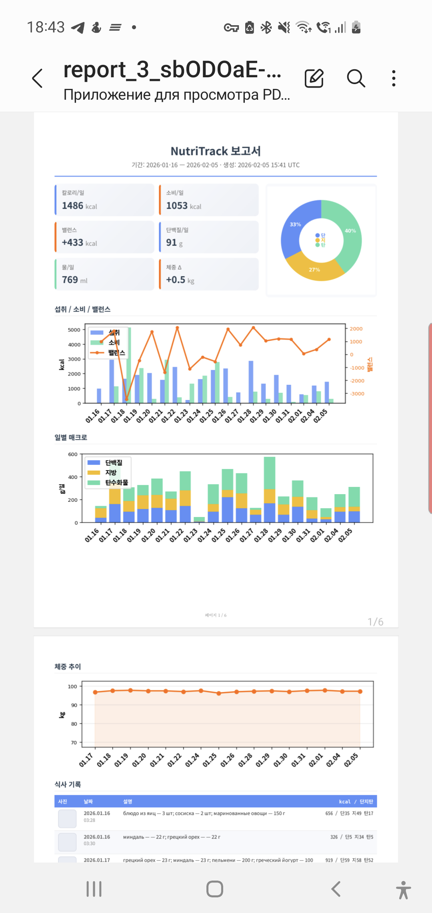
Task: Tap the Android recent apps button
Action: [x=94, y=889]
